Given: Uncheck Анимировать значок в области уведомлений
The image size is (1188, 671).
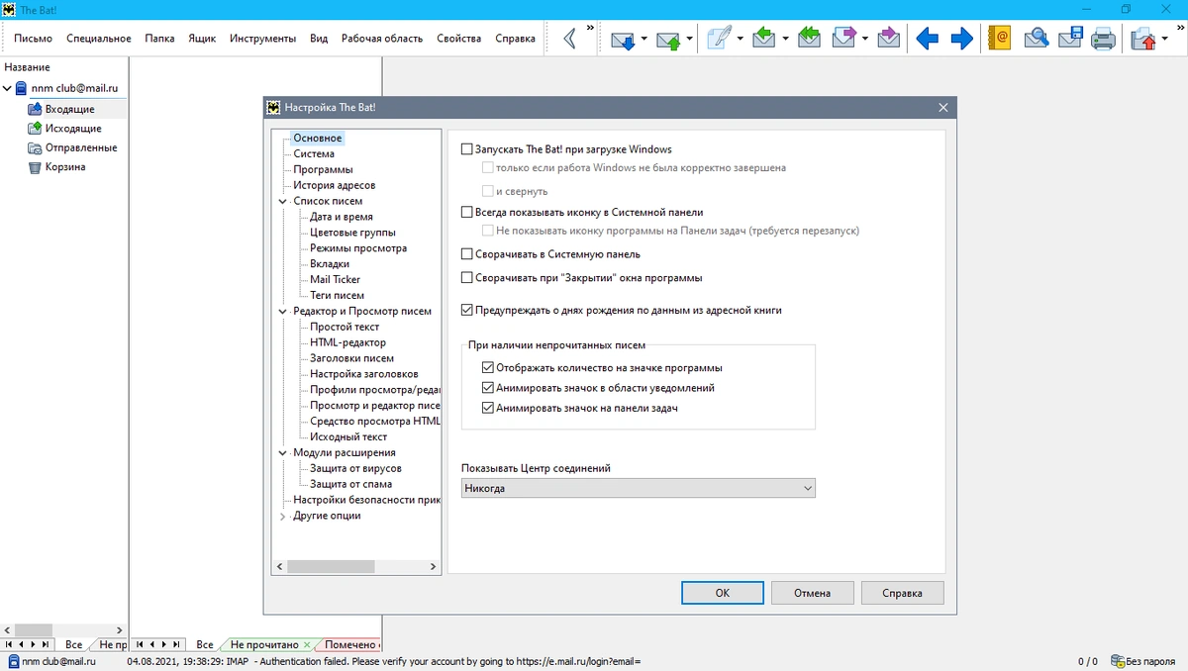Looking at the screenshot, I should [x=487, y=388].
